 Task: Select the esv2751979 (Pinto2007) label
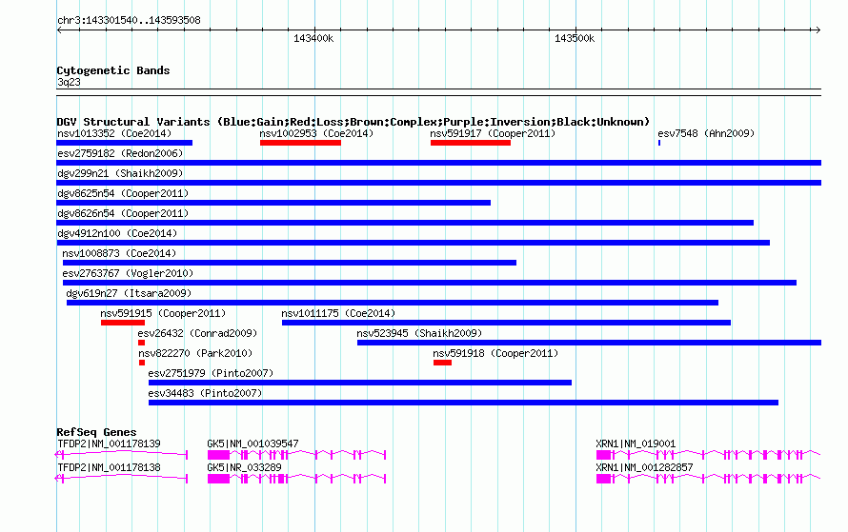(211, 373)
